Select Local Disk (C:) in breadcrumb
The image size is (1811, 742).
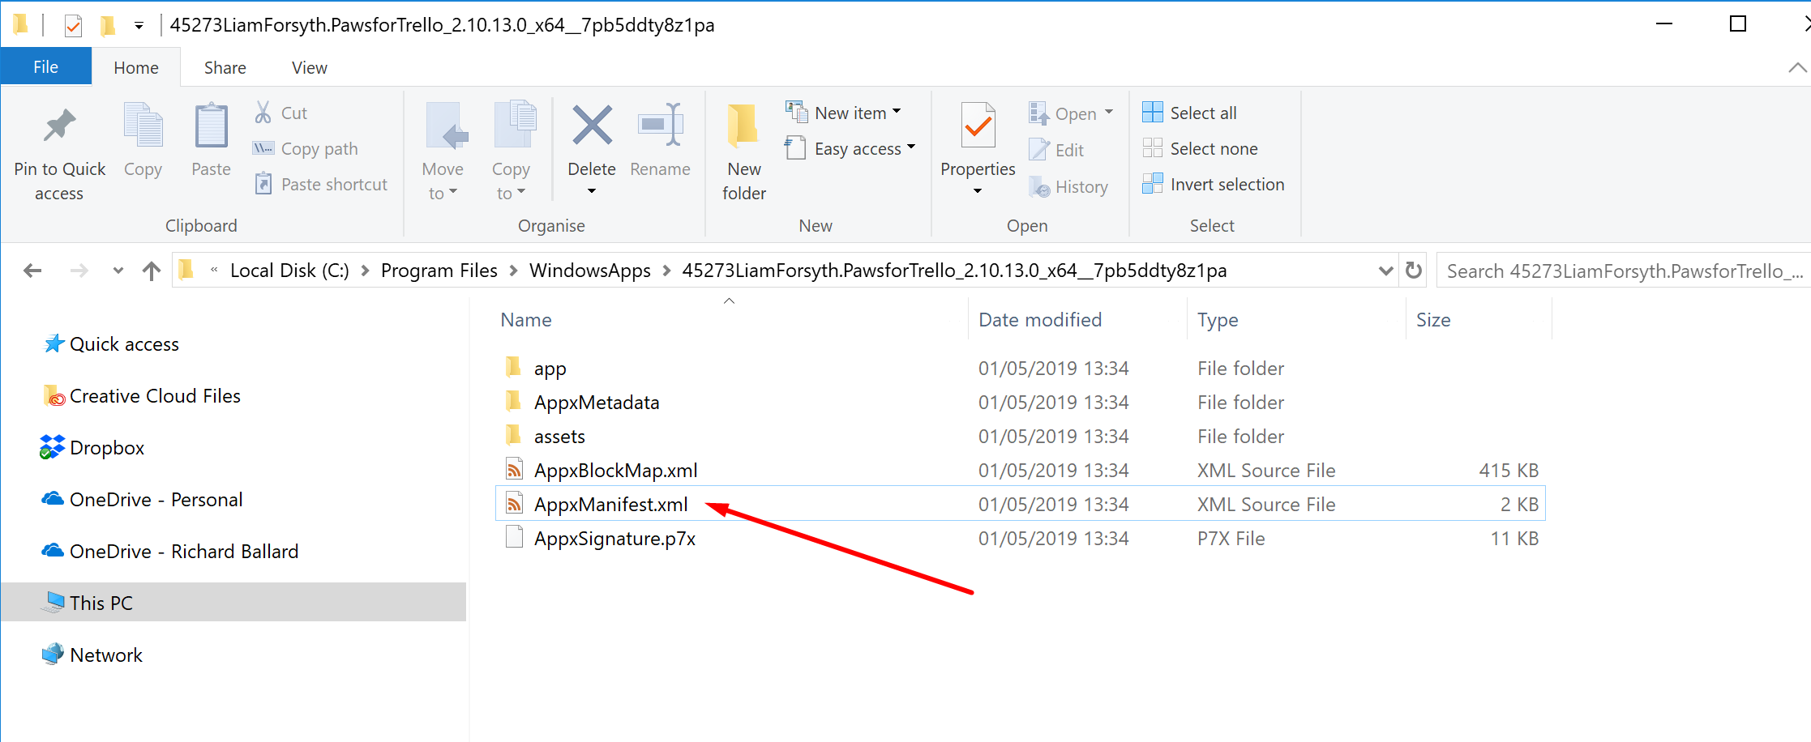point(289,271)
